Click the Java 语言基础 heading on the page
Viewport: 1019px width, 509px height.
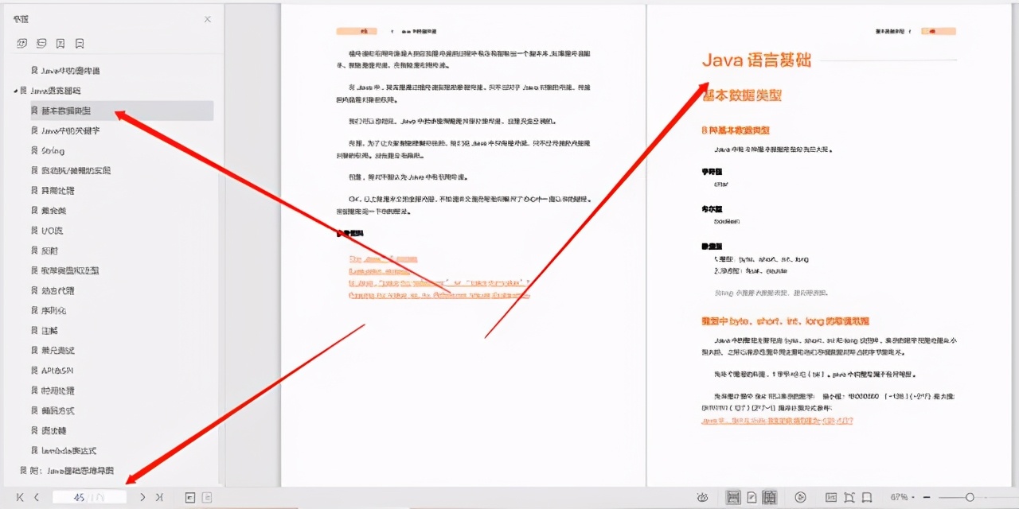[x=756, y=60]
